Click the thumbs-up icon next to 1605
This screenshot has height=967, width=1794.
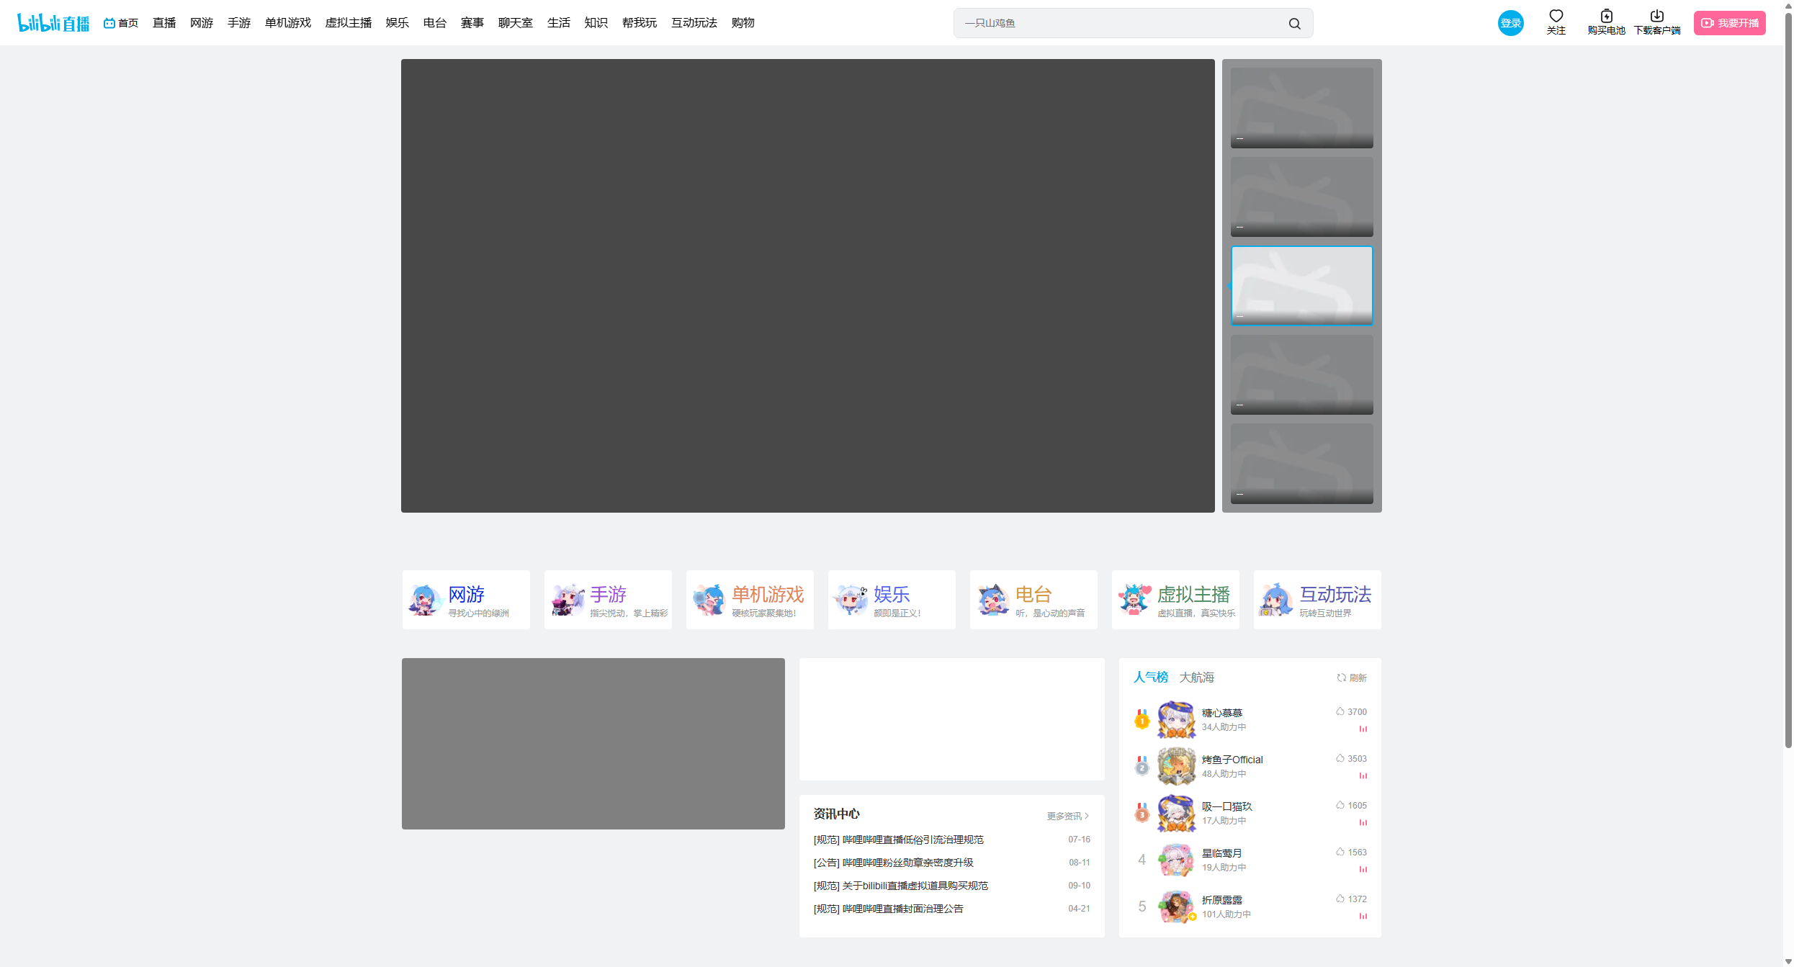click(1340, 805)
